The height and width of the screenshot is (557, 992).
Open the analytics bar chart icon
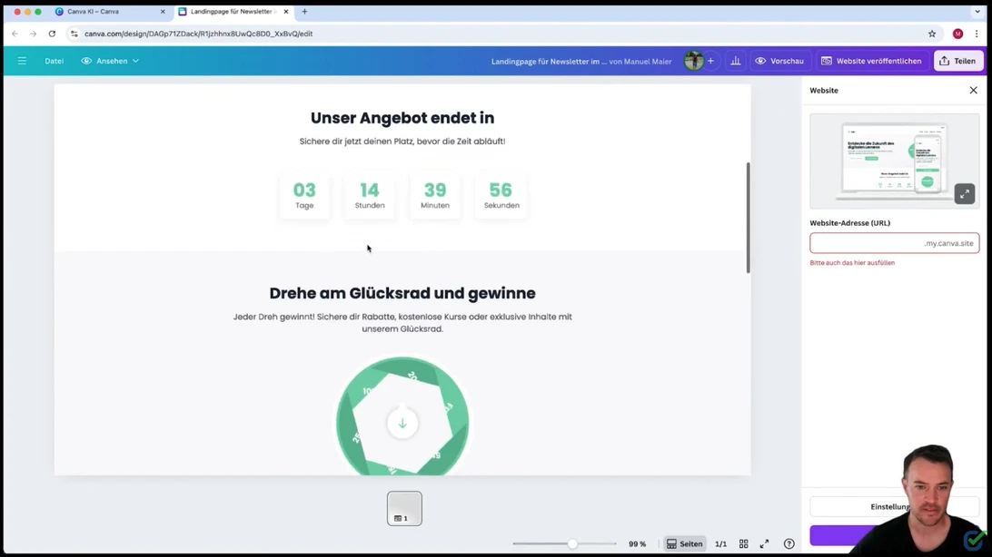(x=735, y=61)
